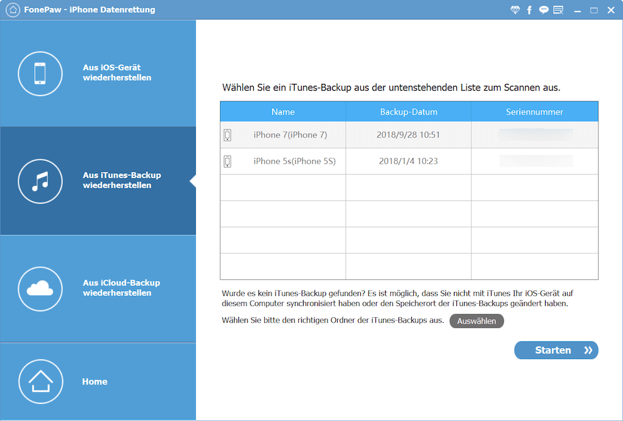623x421 pixels.
Task: Open the menu list icon in title bar
Action: click(559, 10)
